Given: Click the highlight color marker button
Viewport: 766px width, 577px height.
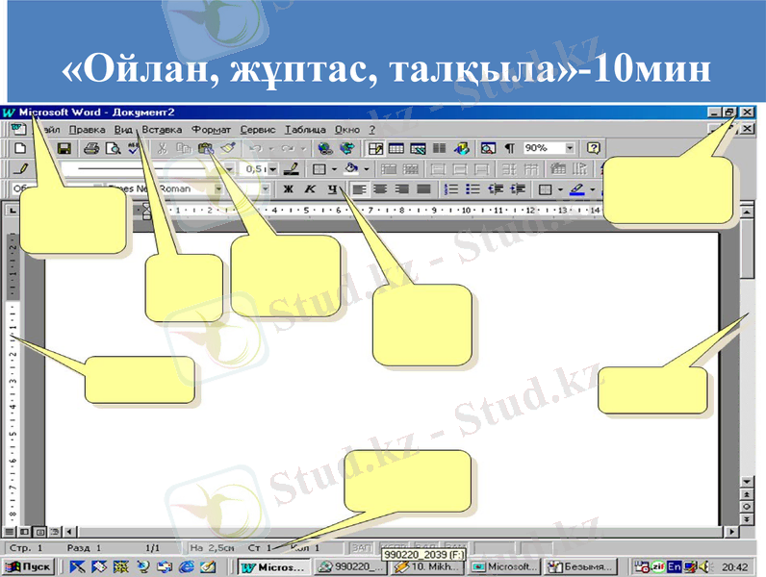Looking at the screenshot, I should click(577, 188).
